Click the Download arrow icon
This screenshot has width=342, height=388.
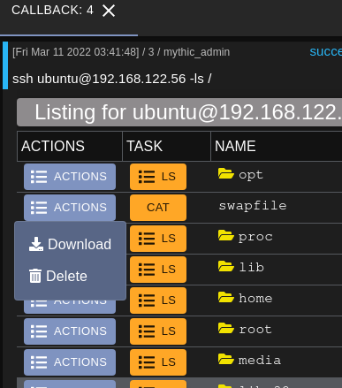coord(36,244)
